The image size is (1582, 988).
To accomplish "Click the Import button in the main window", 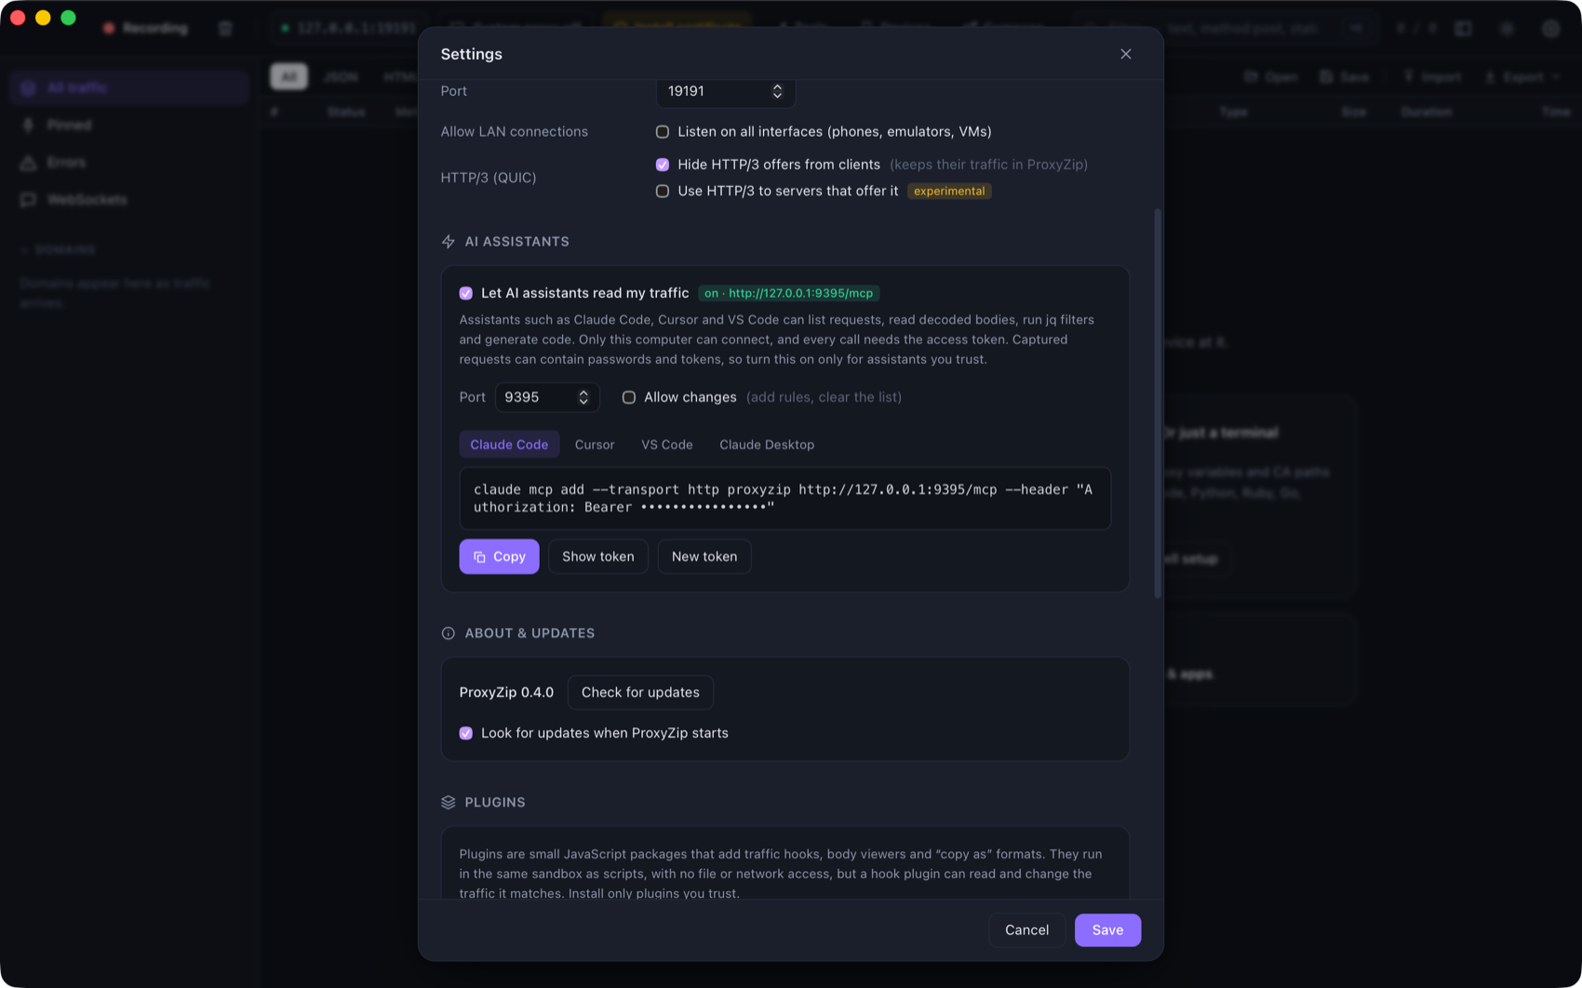I will 1431,77.
